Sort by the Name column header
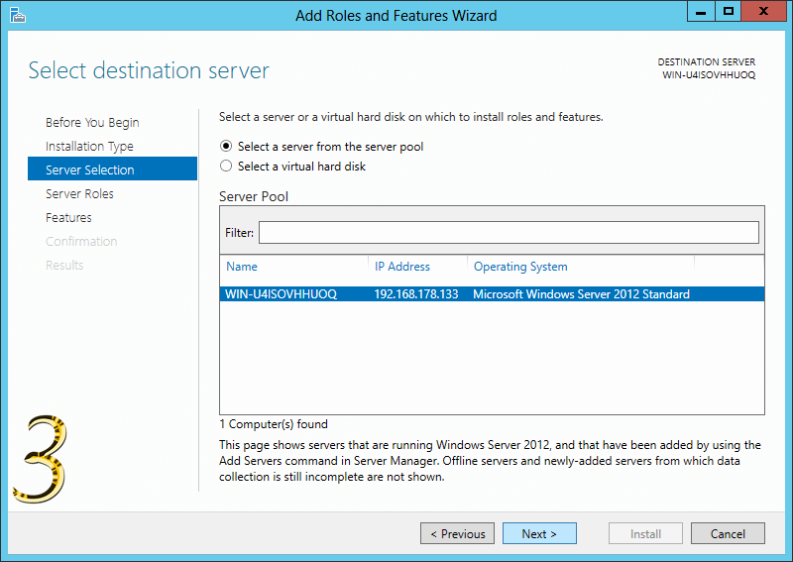This screenshot has width=793, height=562. 242,267
